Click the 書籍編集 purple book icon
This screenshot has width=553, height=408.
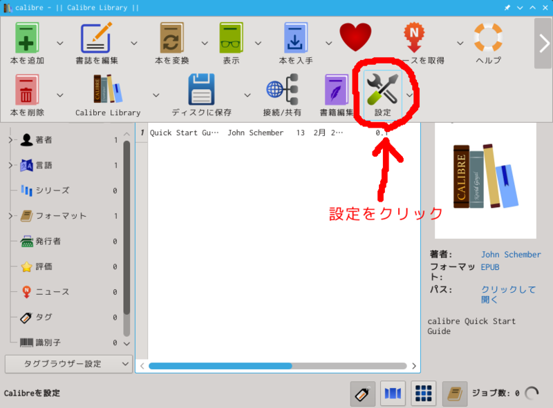click(x=336, y=90)
